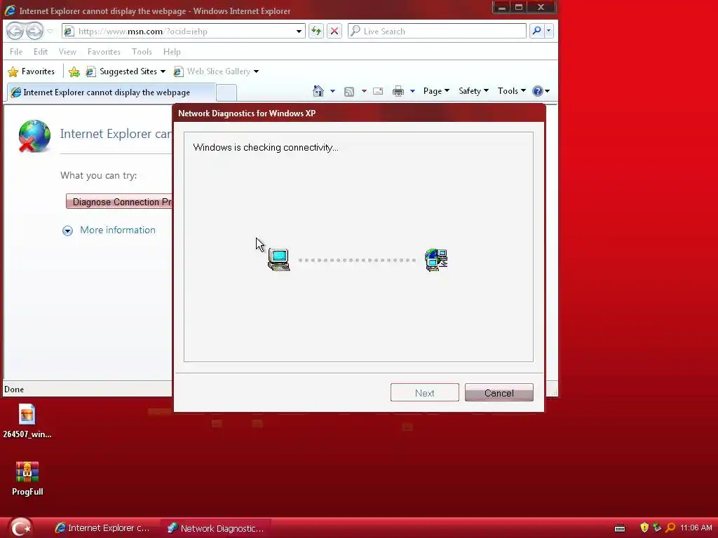Click the network globe computers icon
Screen dimensions: 718x538
pos(436,260)
